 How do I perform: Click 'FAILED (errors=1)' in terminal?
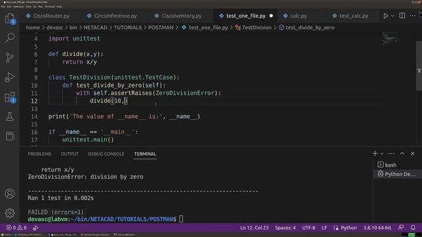(55, 212)
